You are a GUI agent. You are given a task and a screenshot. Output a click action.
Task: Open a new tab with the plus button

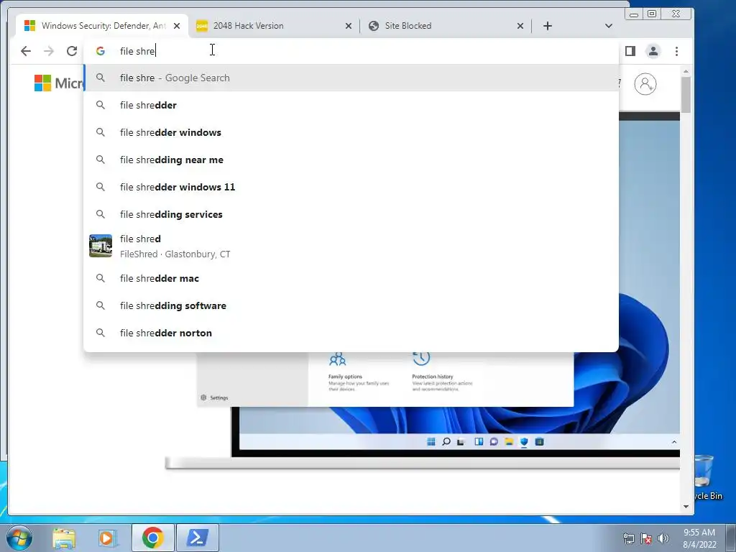pos(547,26)
